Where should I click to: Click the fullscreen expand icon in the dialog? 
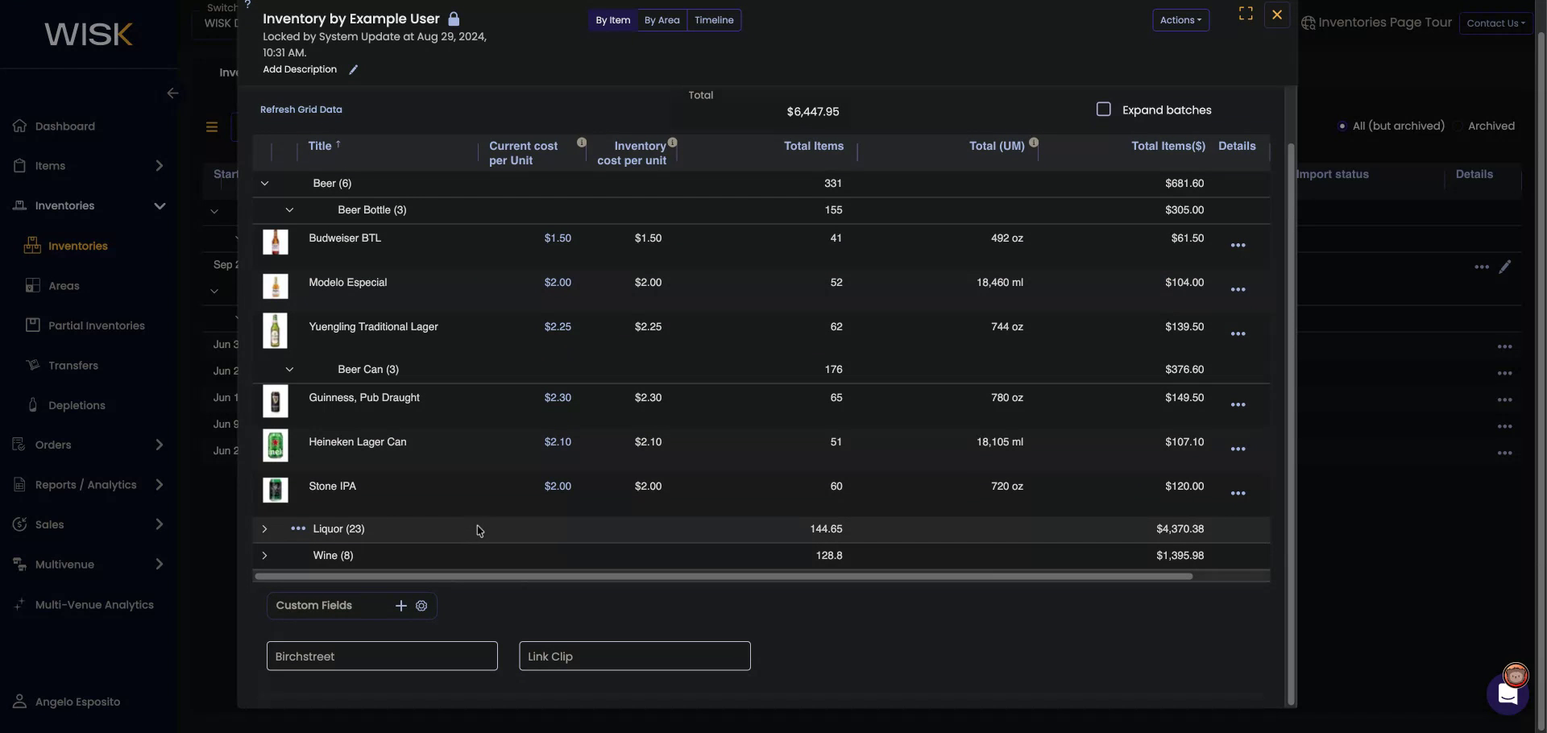[x=1245, y=14]
